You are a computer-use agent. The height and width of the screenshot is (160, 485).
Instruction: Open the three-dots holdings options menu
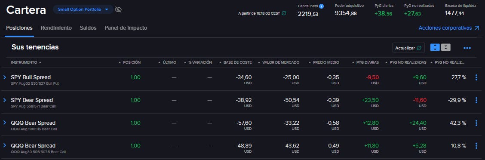tap(467, 48)
